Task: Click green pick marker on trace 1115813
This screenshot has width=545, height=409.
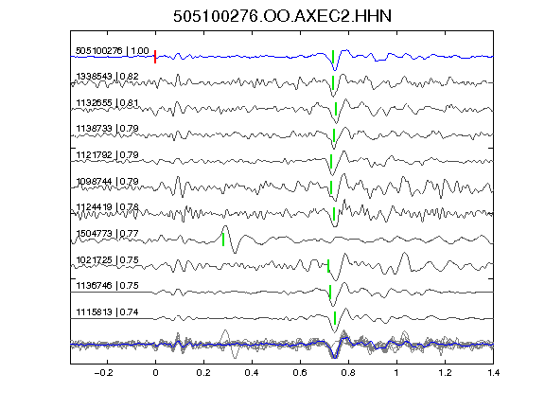Action: [x=335, y=318]
